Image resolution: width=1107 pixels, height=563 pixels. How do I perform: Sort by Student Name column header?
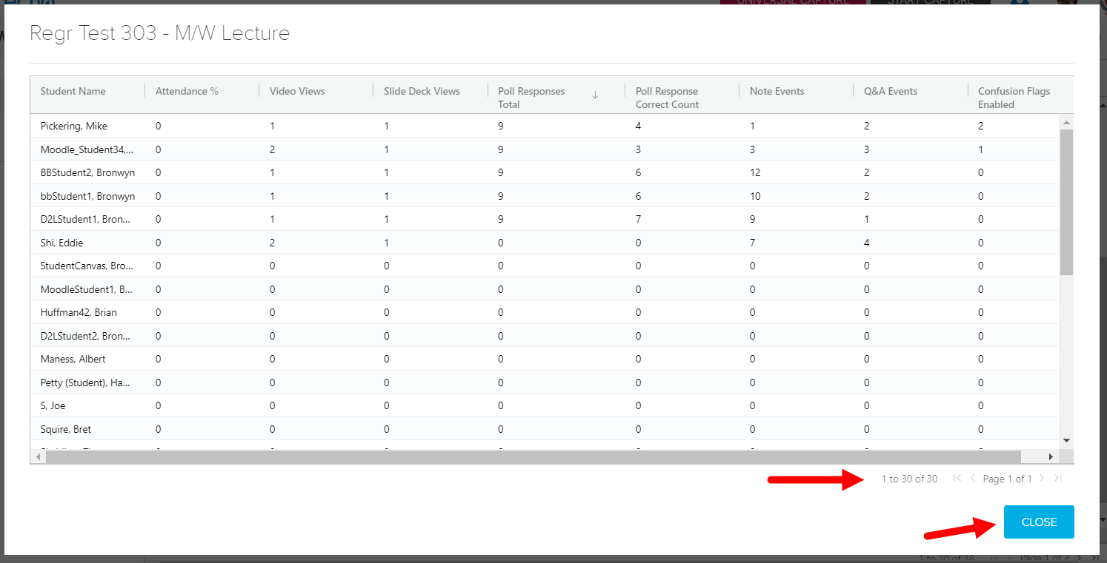coord(73,91)
